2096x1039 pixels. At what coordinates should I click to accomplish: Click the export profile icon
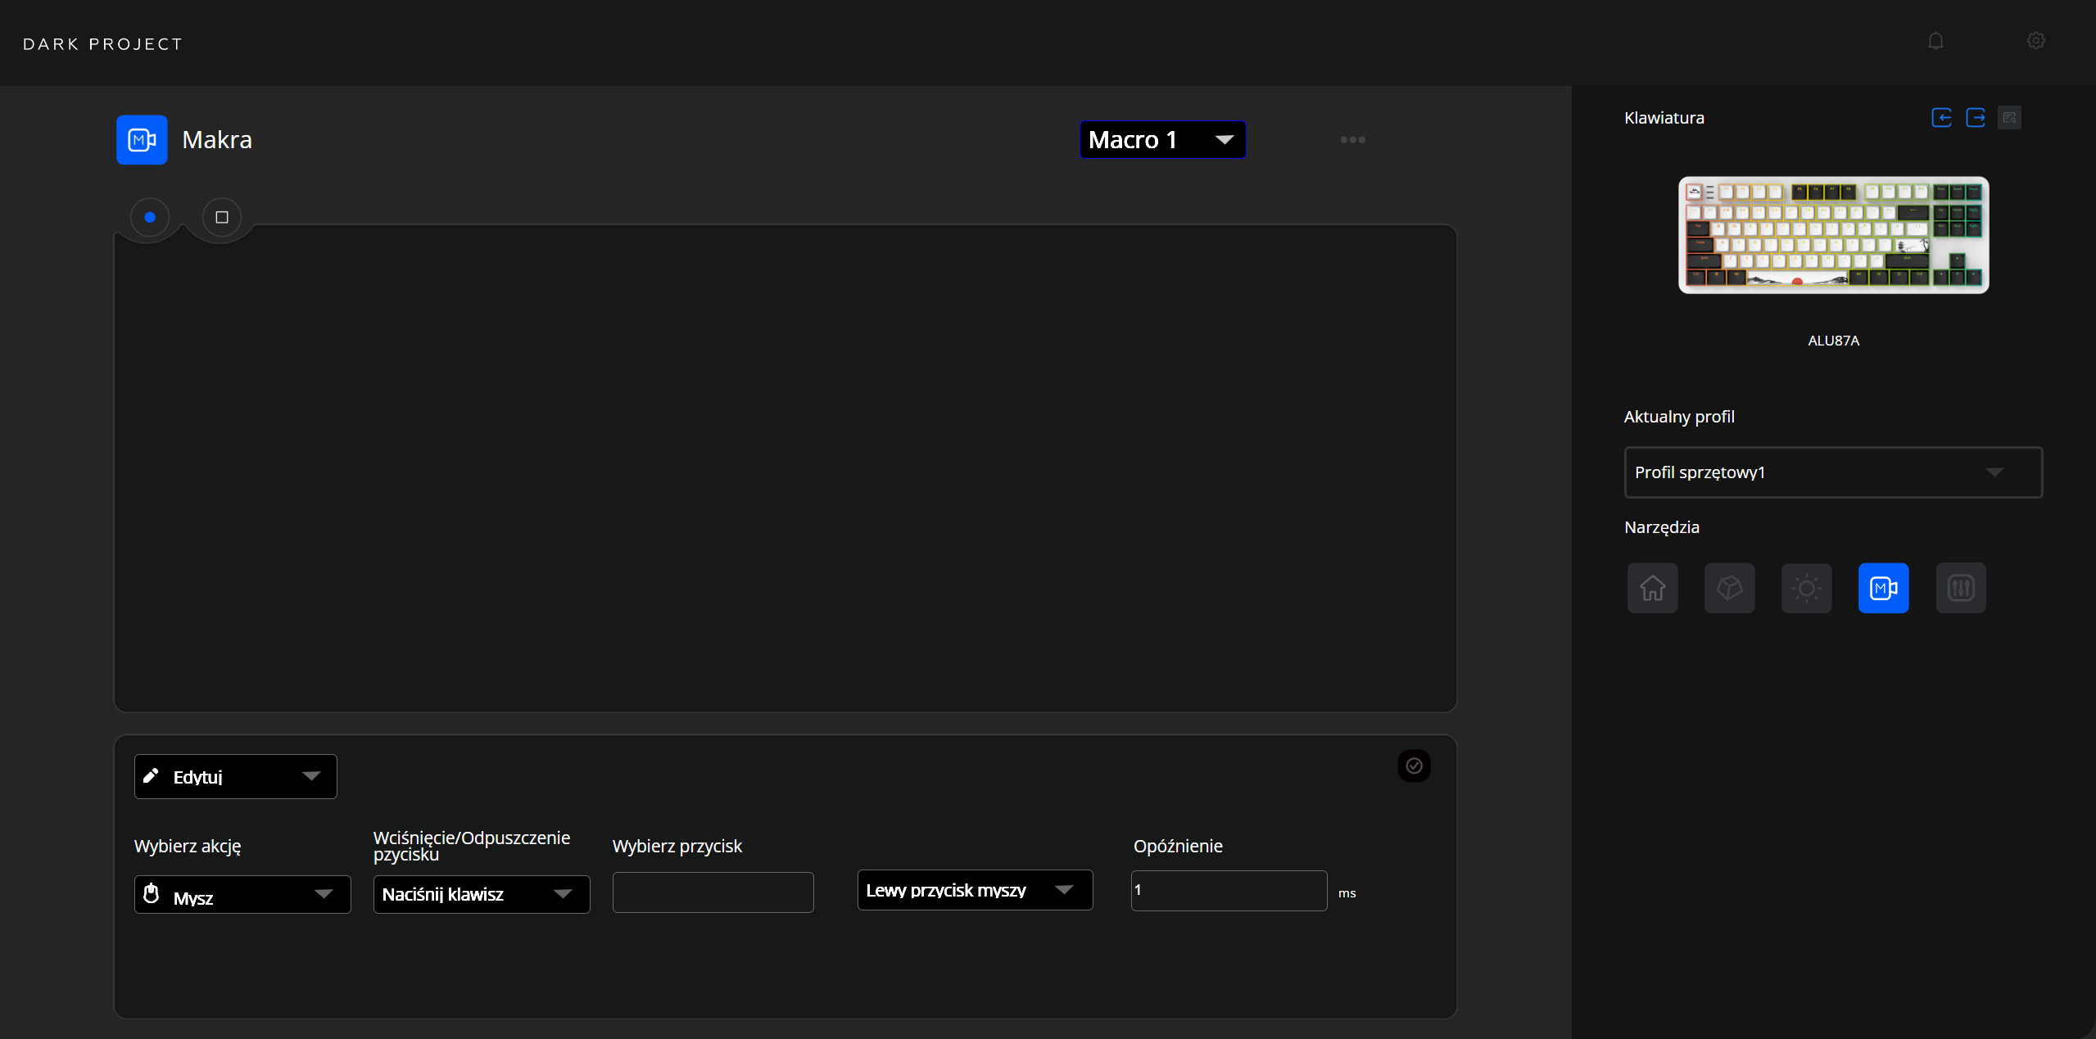click(1976, 118)
